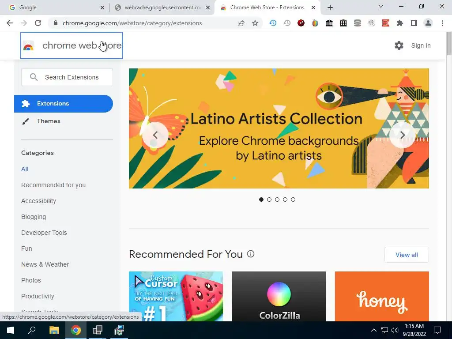This screenshot has width=452, height=339.
Task: Open File Explorer from the taskbar
Action: (x=54, y=330)
